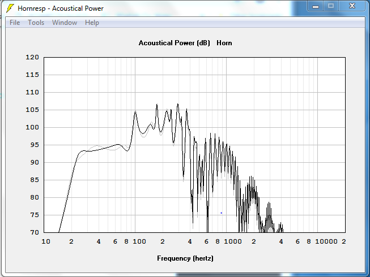Click the 'Frequency (hertz)' axis label

(x=185, y=258)
